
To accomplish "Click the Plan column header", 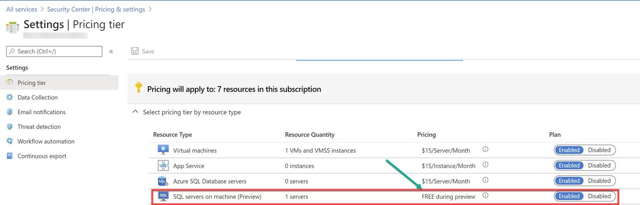I will point(555,135).
